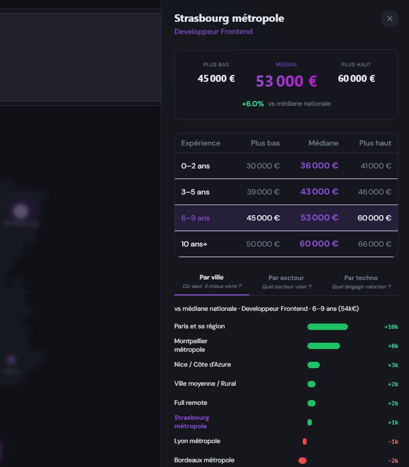Viewport: 409px width, 467px height.
Task: Click the red bar for Lyon métropole
Action: click(x=305, y=441)
